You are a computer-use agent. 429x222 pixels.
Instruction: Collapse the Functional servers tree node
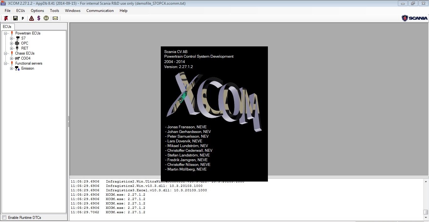click(x=6, y=63)
